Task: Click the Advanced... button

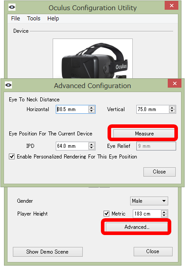Action: (137, 227)
